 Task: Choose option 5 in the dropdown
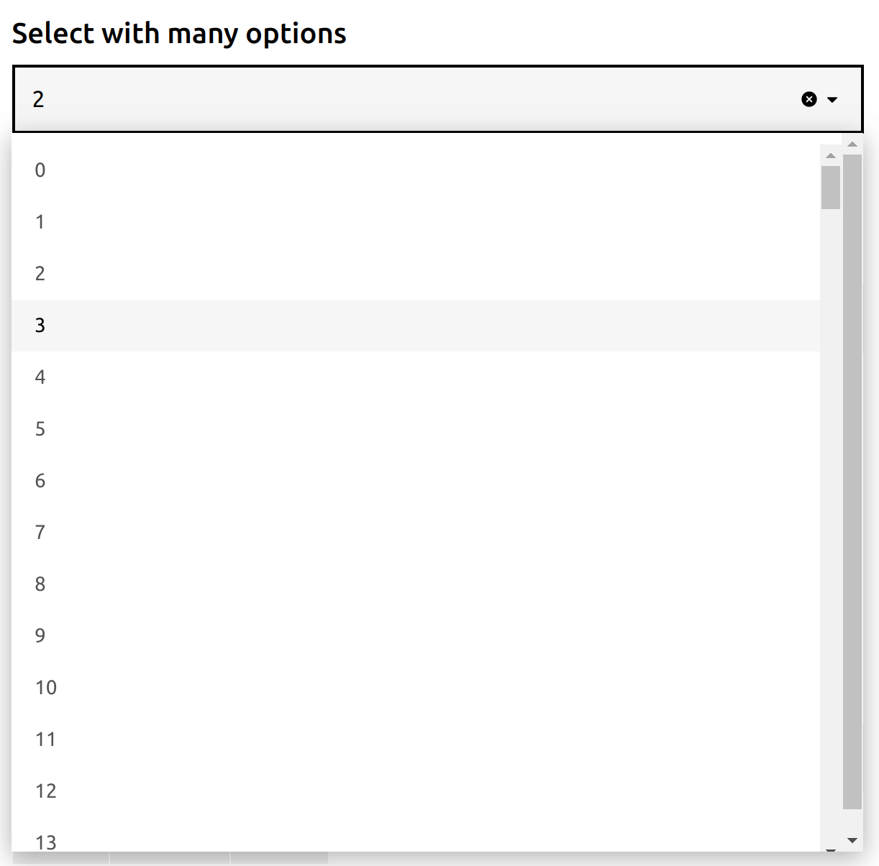(288, 428)
